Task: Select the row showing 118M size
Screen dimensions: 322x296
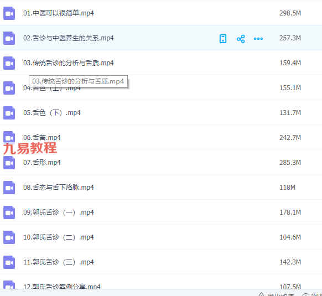Action: point(161,188)
